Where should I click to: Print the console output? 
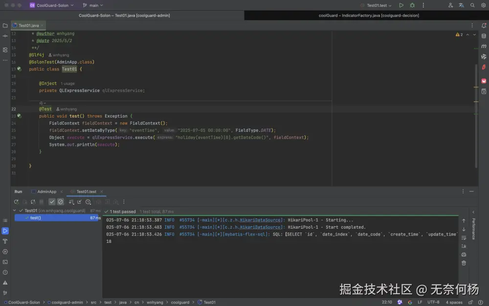[464, 255]
